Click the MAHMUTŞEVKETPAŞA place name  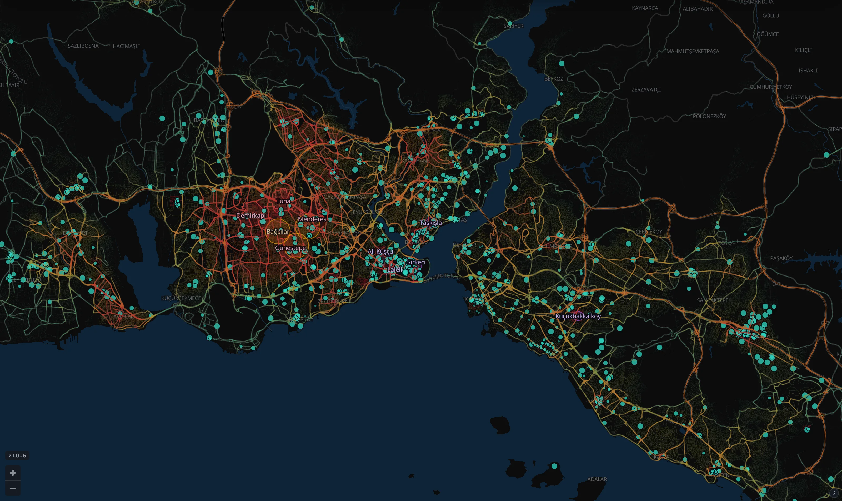[x=693, y=51]
